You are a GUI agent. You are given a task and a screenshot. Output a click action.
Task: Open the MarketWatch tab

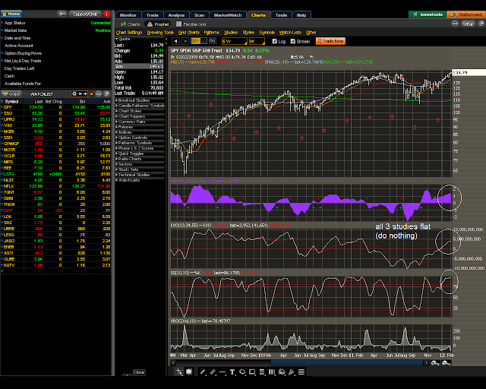(x=228, y=15)
